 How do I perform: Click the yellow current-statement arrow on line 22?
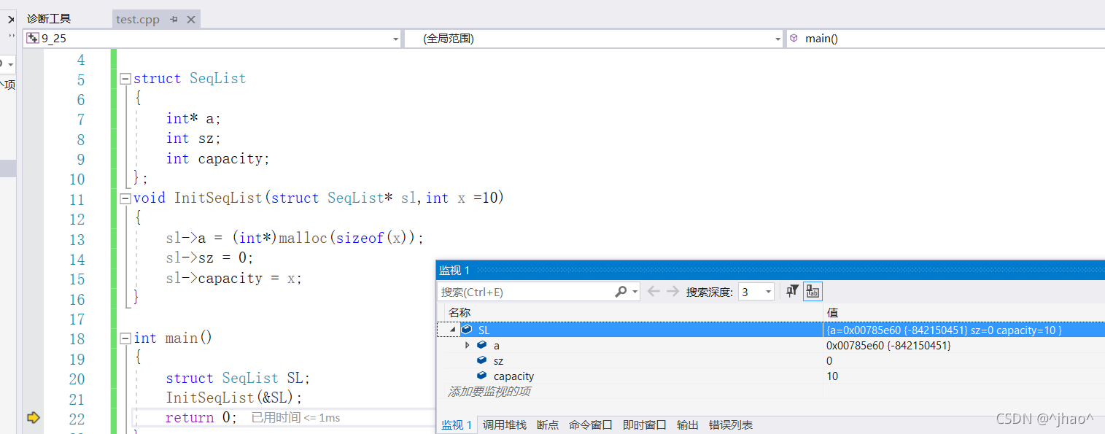[x=33, y=418]
